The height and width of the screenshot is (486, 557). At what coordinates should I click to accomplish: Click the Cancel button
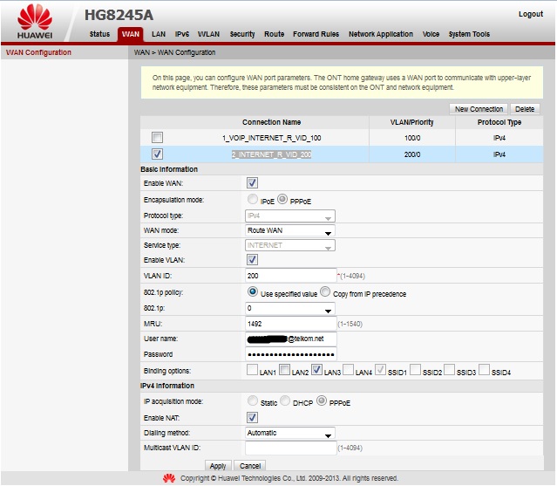click(x=249, y=466)
